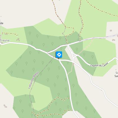Click the building beside the northeast road
Image resolution: width=118 pixels, height=118 pixels.
click(114, 40)
